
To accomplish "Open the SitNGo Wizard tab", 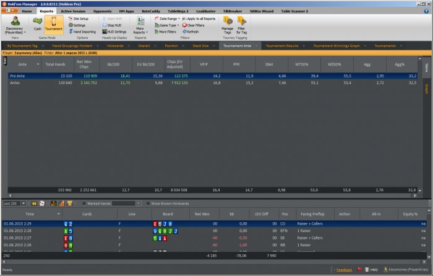I will click(x=262, y=11).
